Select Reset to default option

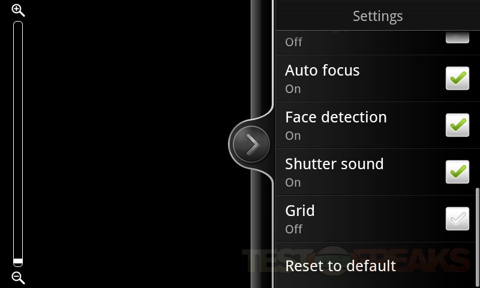(340, 266)
